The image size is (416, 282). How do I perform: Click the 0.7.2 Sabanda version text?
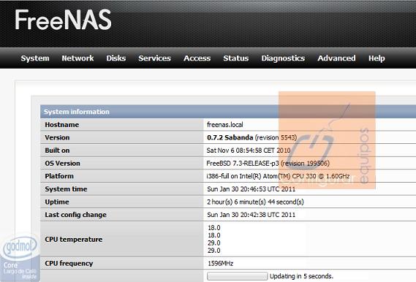point(230,137)
